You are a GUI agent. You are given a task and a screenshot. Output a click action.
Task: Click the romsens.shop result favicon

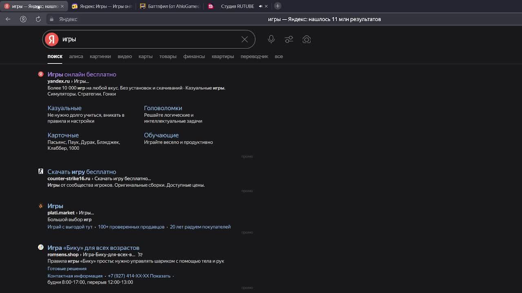[x=41, y=247]
